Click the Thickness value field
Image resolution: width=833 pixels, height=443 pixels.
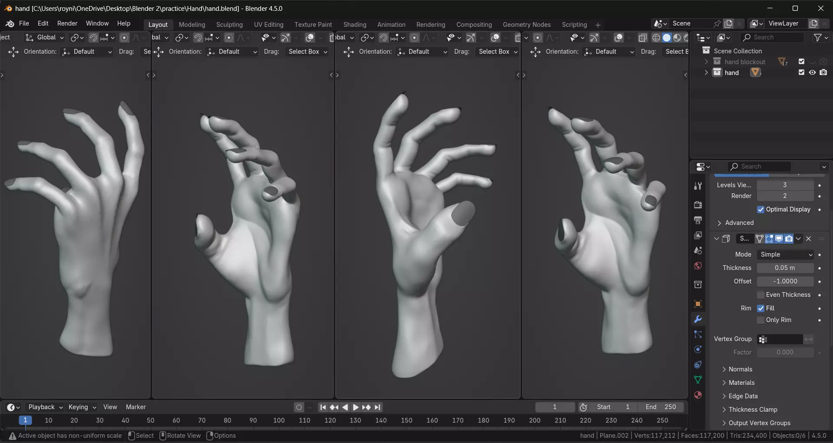(x=785, y=268)
